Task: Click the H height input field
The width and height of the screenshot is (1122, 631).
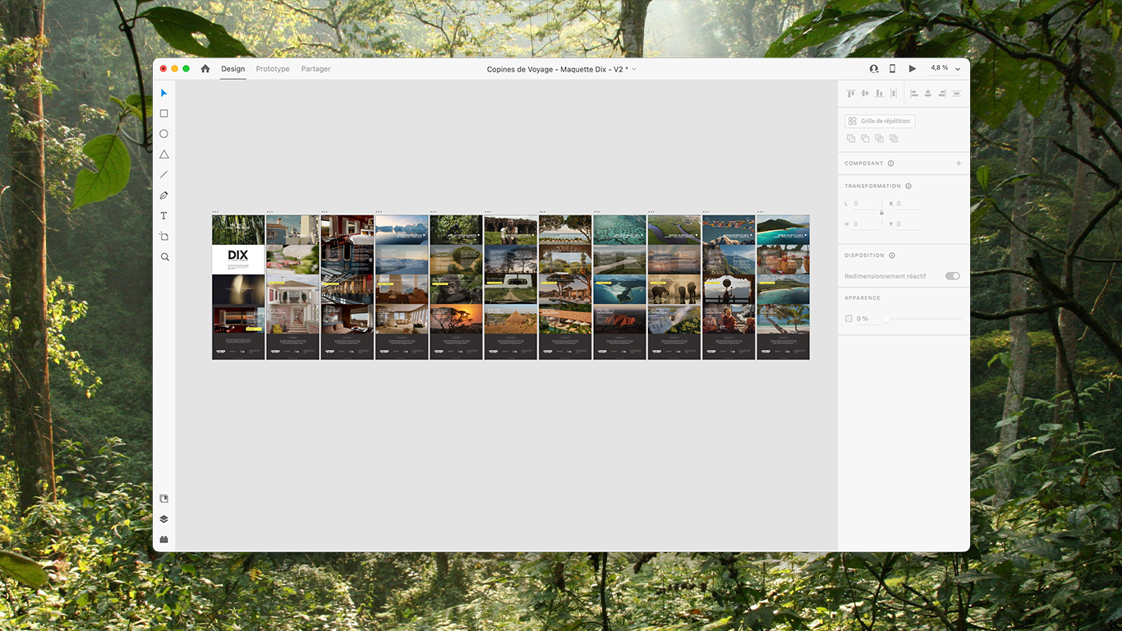Action: (x=865, y=224)
